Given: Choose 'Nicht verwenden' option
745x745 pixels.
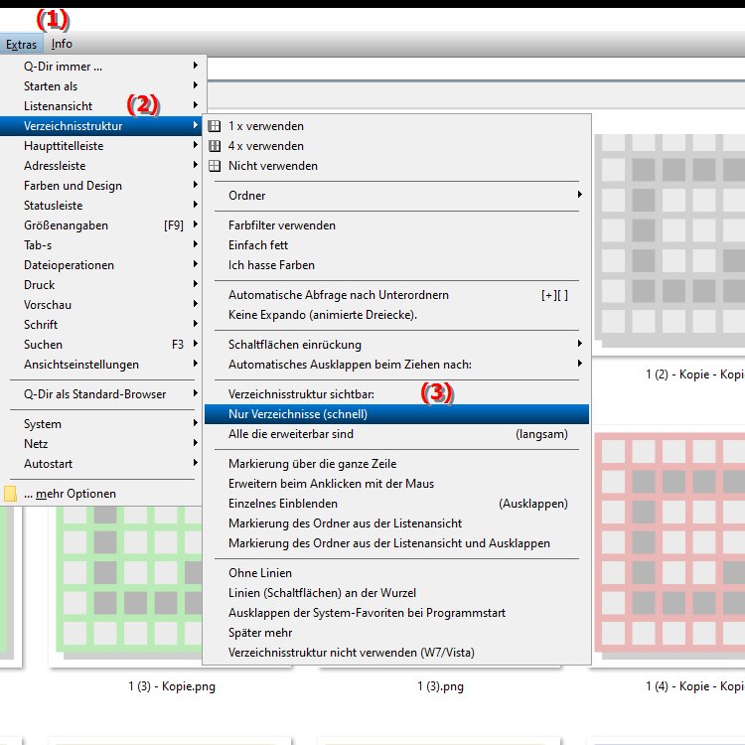Looking at the screenshot, I should [396, 166].
